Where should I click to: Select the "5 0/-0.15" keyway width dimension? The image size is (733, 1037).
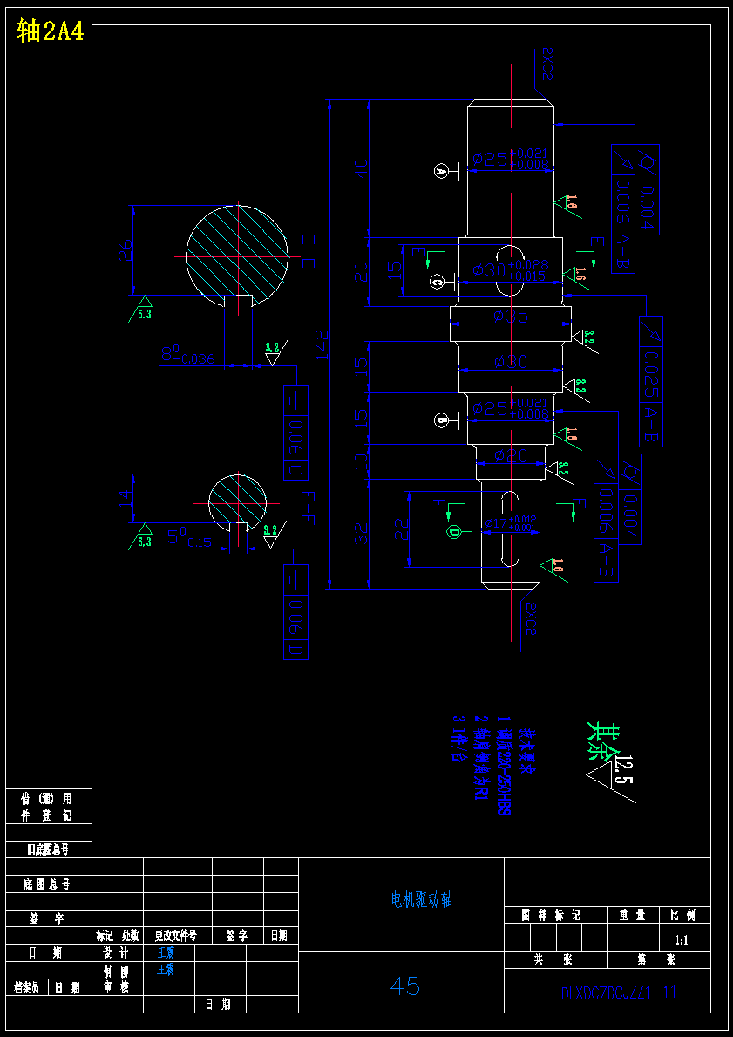(x=189, y=537)
